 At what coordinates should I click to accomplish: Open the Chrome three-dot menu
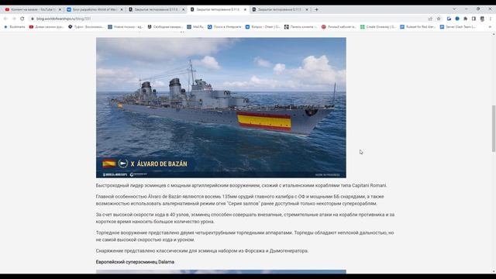[x=491, y=19]
